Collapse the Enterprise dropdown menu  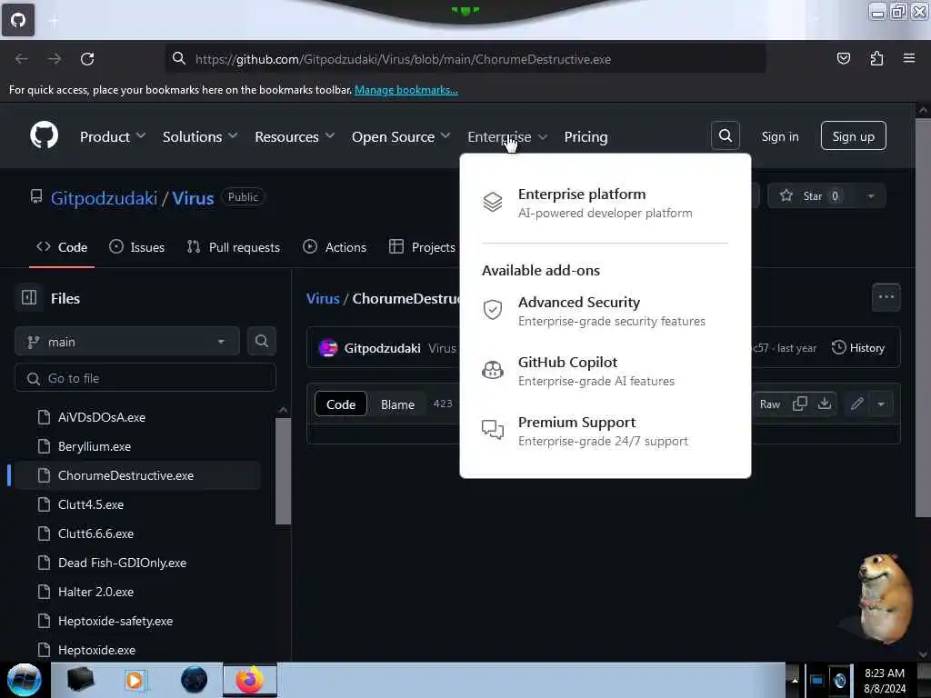pos(507,136)
